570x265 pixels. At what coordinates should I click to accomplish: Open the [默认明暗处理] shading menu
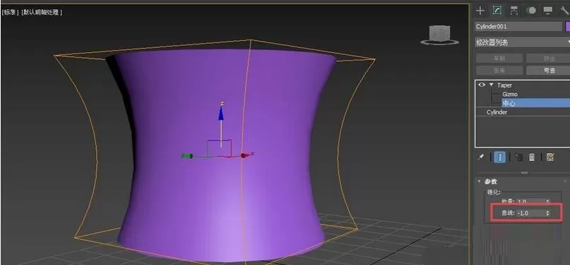pos(42,12)
